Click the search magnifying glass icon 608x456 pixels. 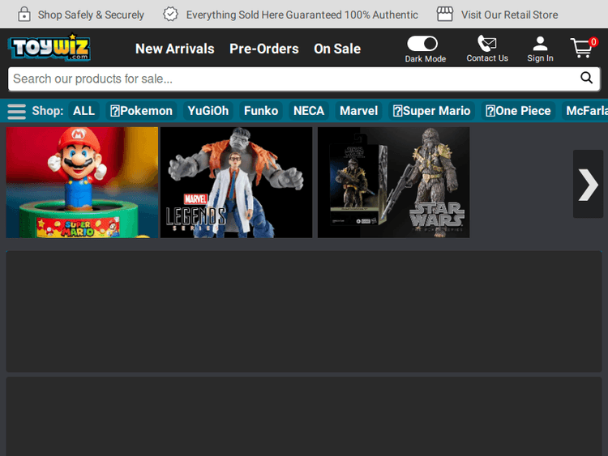[586, 79]
